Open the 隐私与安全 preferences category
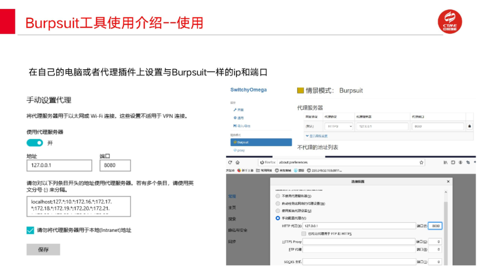Screen dimensions: 477x268 point(238,231)
